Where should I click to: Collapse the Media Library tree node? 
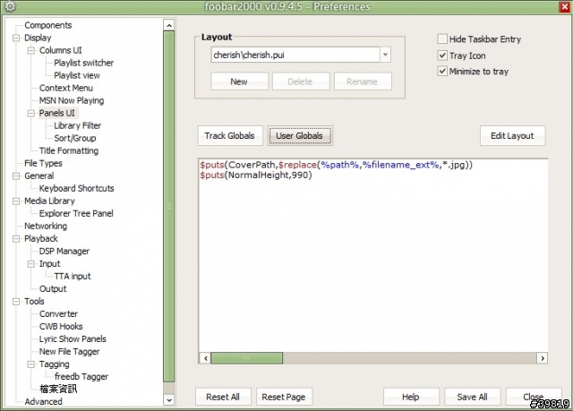tap(16, 201)
